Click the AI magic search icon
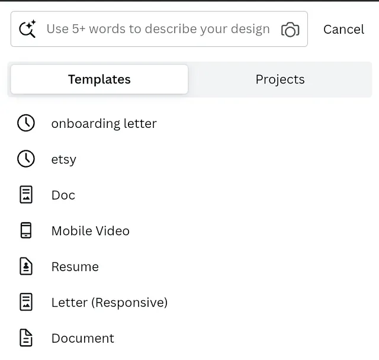The width and height of the screenshot is (379, 360). [27, 29]
